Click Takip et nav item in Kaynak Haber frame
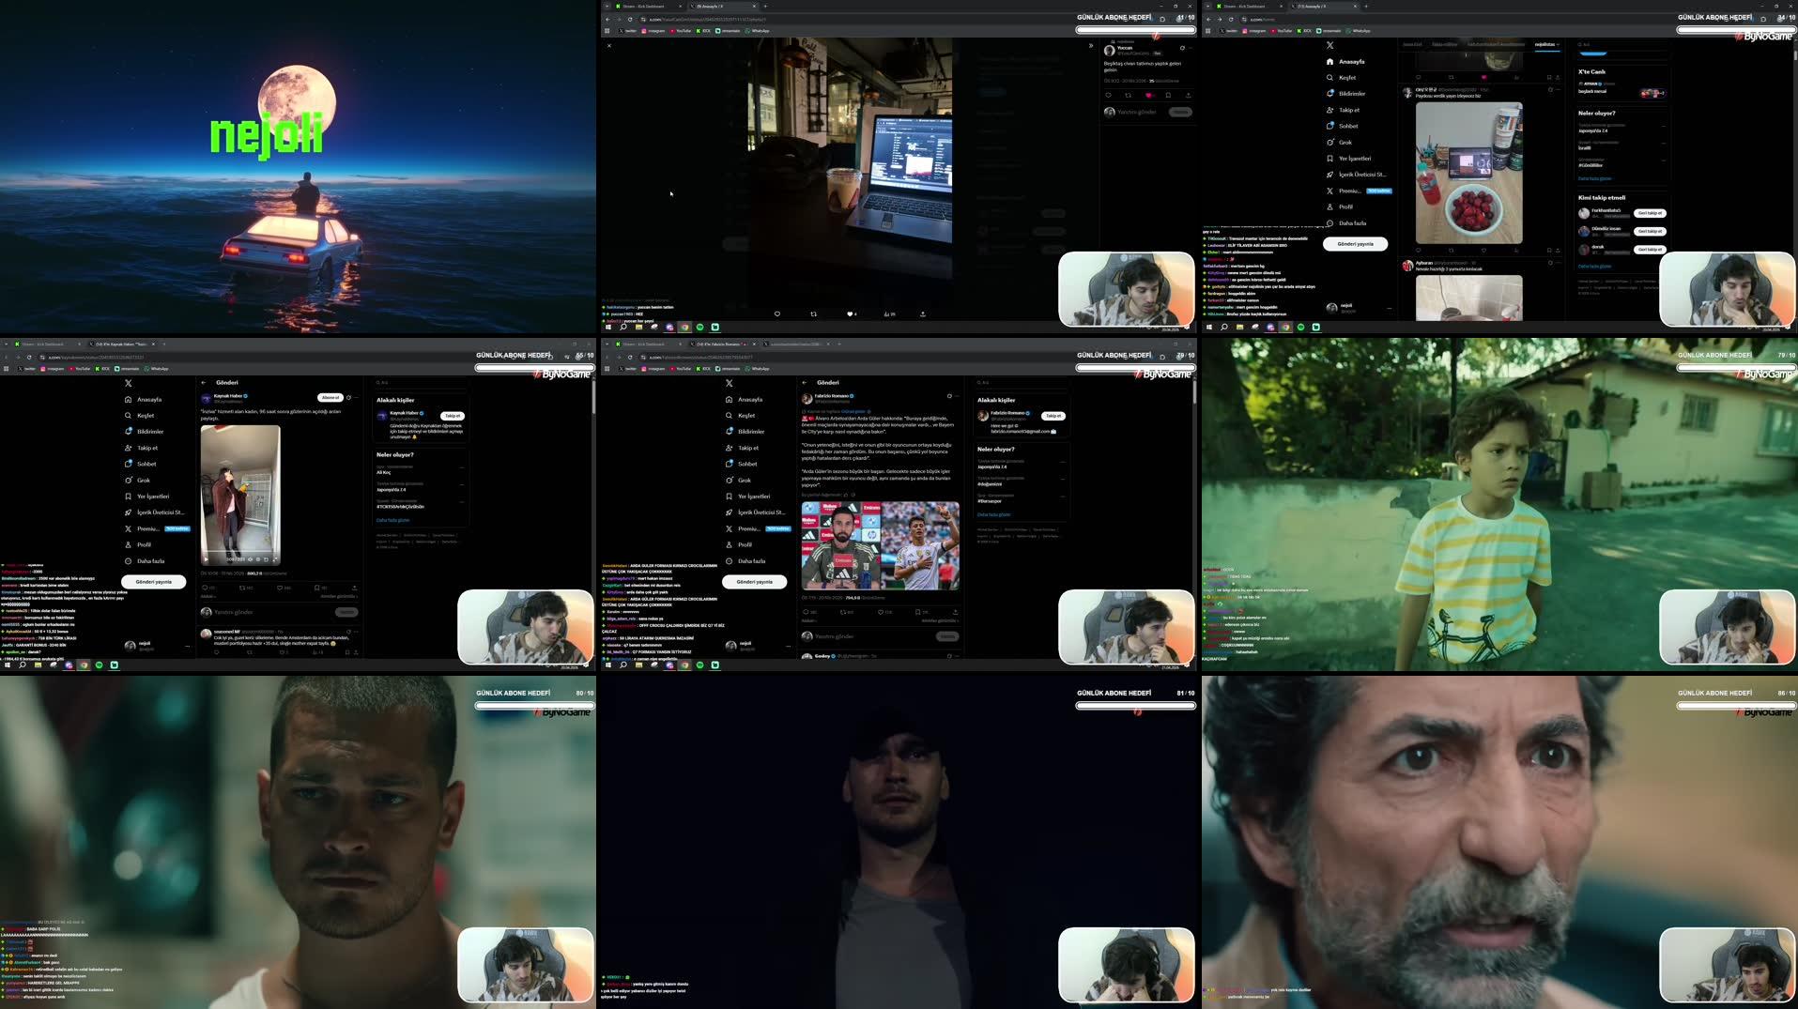 [x=142, y=448]
